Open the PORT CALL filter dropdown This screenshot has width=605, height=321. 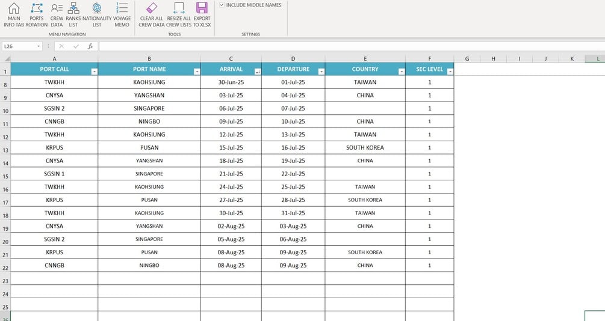94,72
